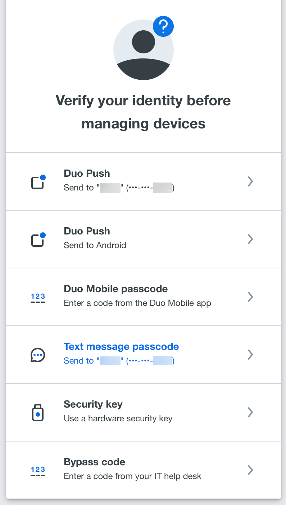Viewport: 286px width, 505px height.
Task: Expand the first Duo Push chevron arrow
Action: click(250, 181)
